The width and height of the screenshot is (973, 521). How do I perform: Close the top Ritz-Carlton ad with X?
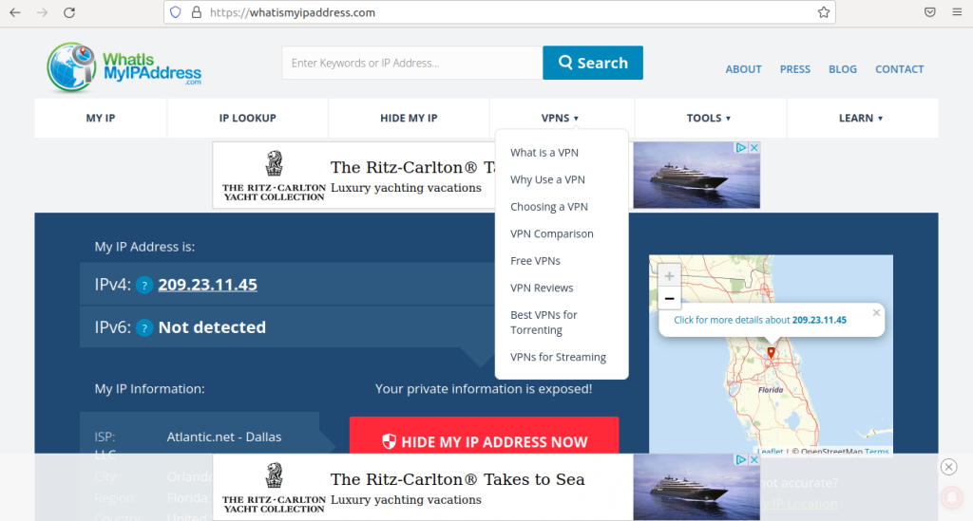point(754,147)
